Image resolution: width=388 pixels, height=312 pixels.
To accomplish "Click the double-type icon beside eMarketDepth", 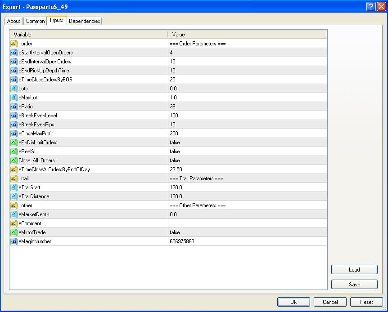I will point(14,214).
